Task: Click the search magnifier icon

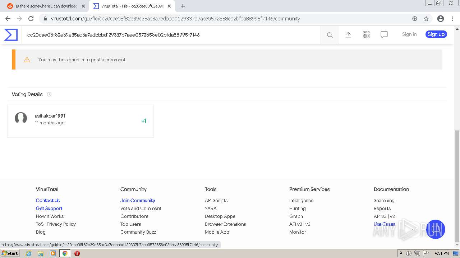Action: click(330, 35)
